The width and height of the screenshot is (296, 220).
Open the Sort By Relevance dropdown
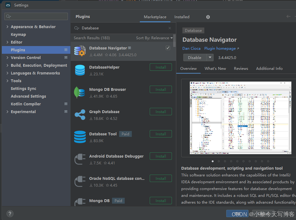[x=154, y=38]
